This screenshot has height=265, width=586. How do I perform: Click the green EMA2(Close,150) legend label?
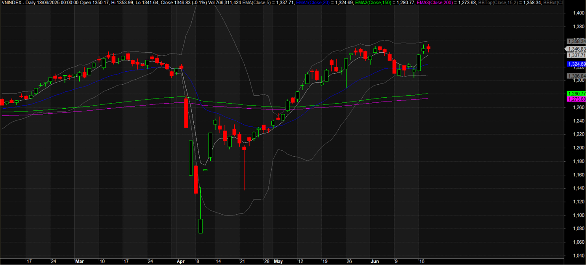pos(373,3)
